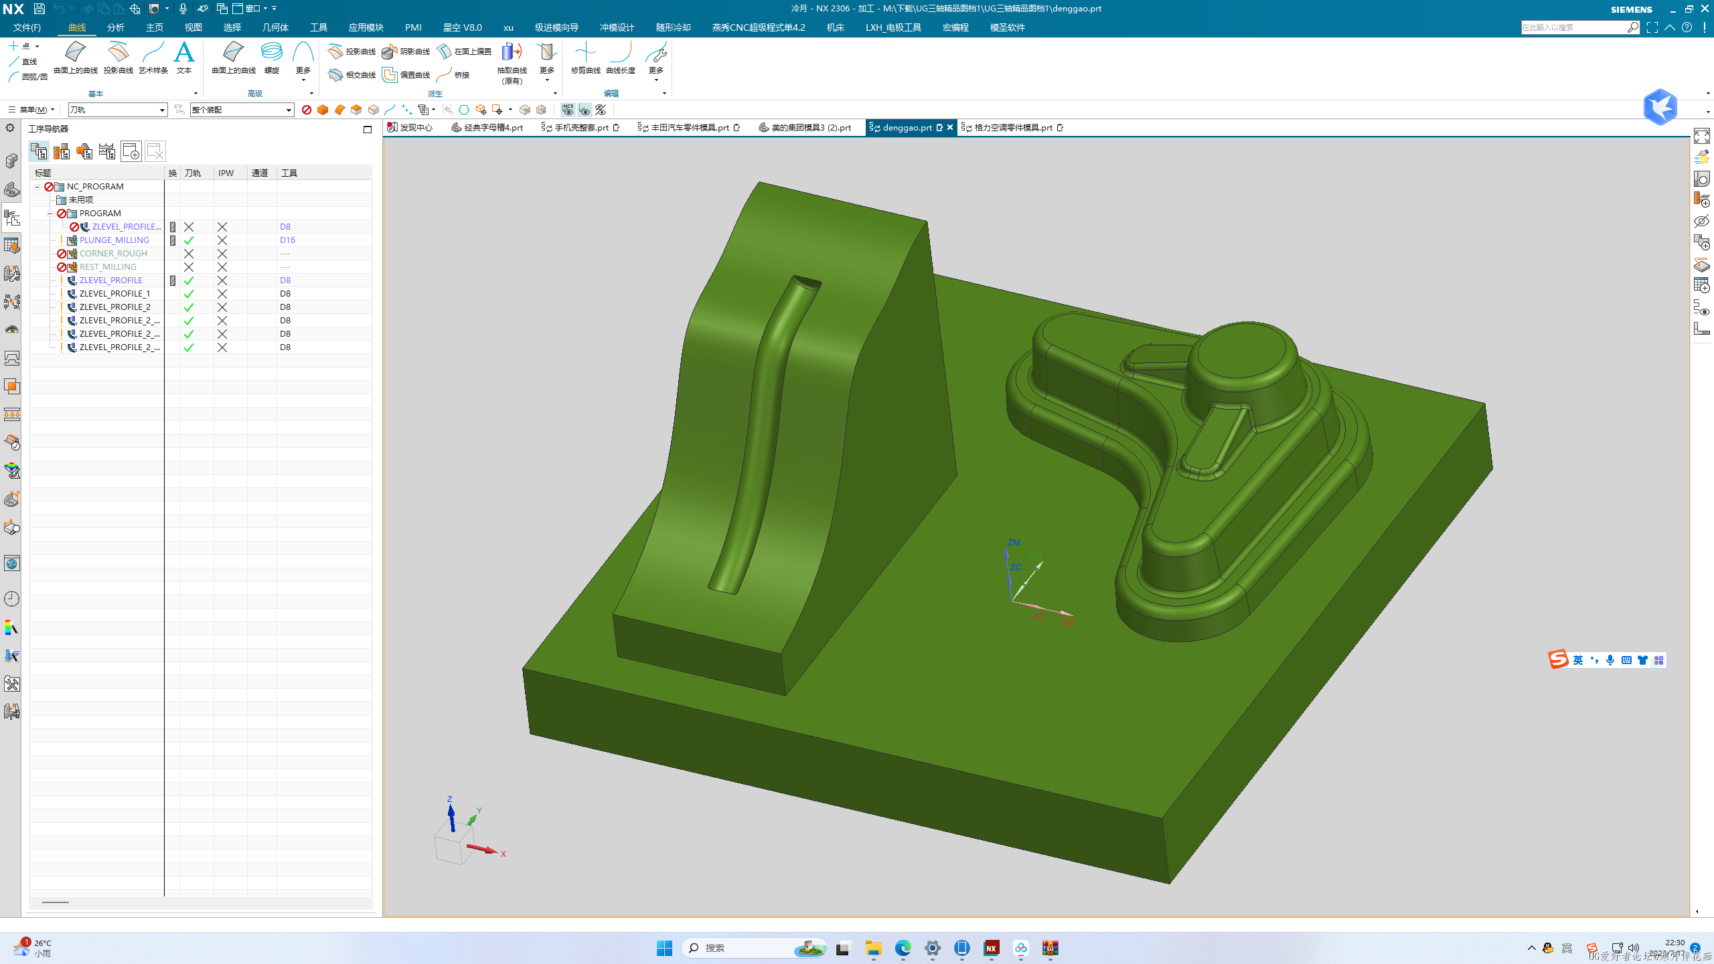Open Extract Curve (抽取曲线) tool
This screenshot has height=964, width=1714.
[x=512, y=64]
